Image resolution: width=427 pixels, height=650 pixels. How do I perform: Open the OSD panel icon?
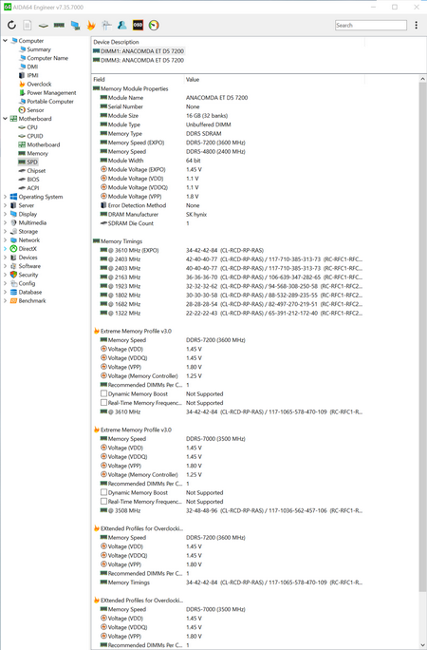tap(138, 26)
